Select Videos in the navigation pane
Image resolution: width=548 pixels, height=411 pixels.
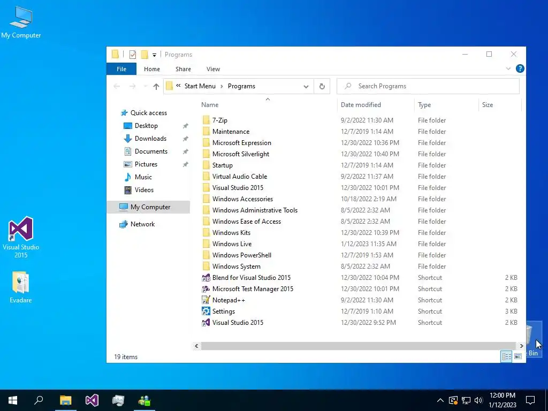click(x=144, y=190)
